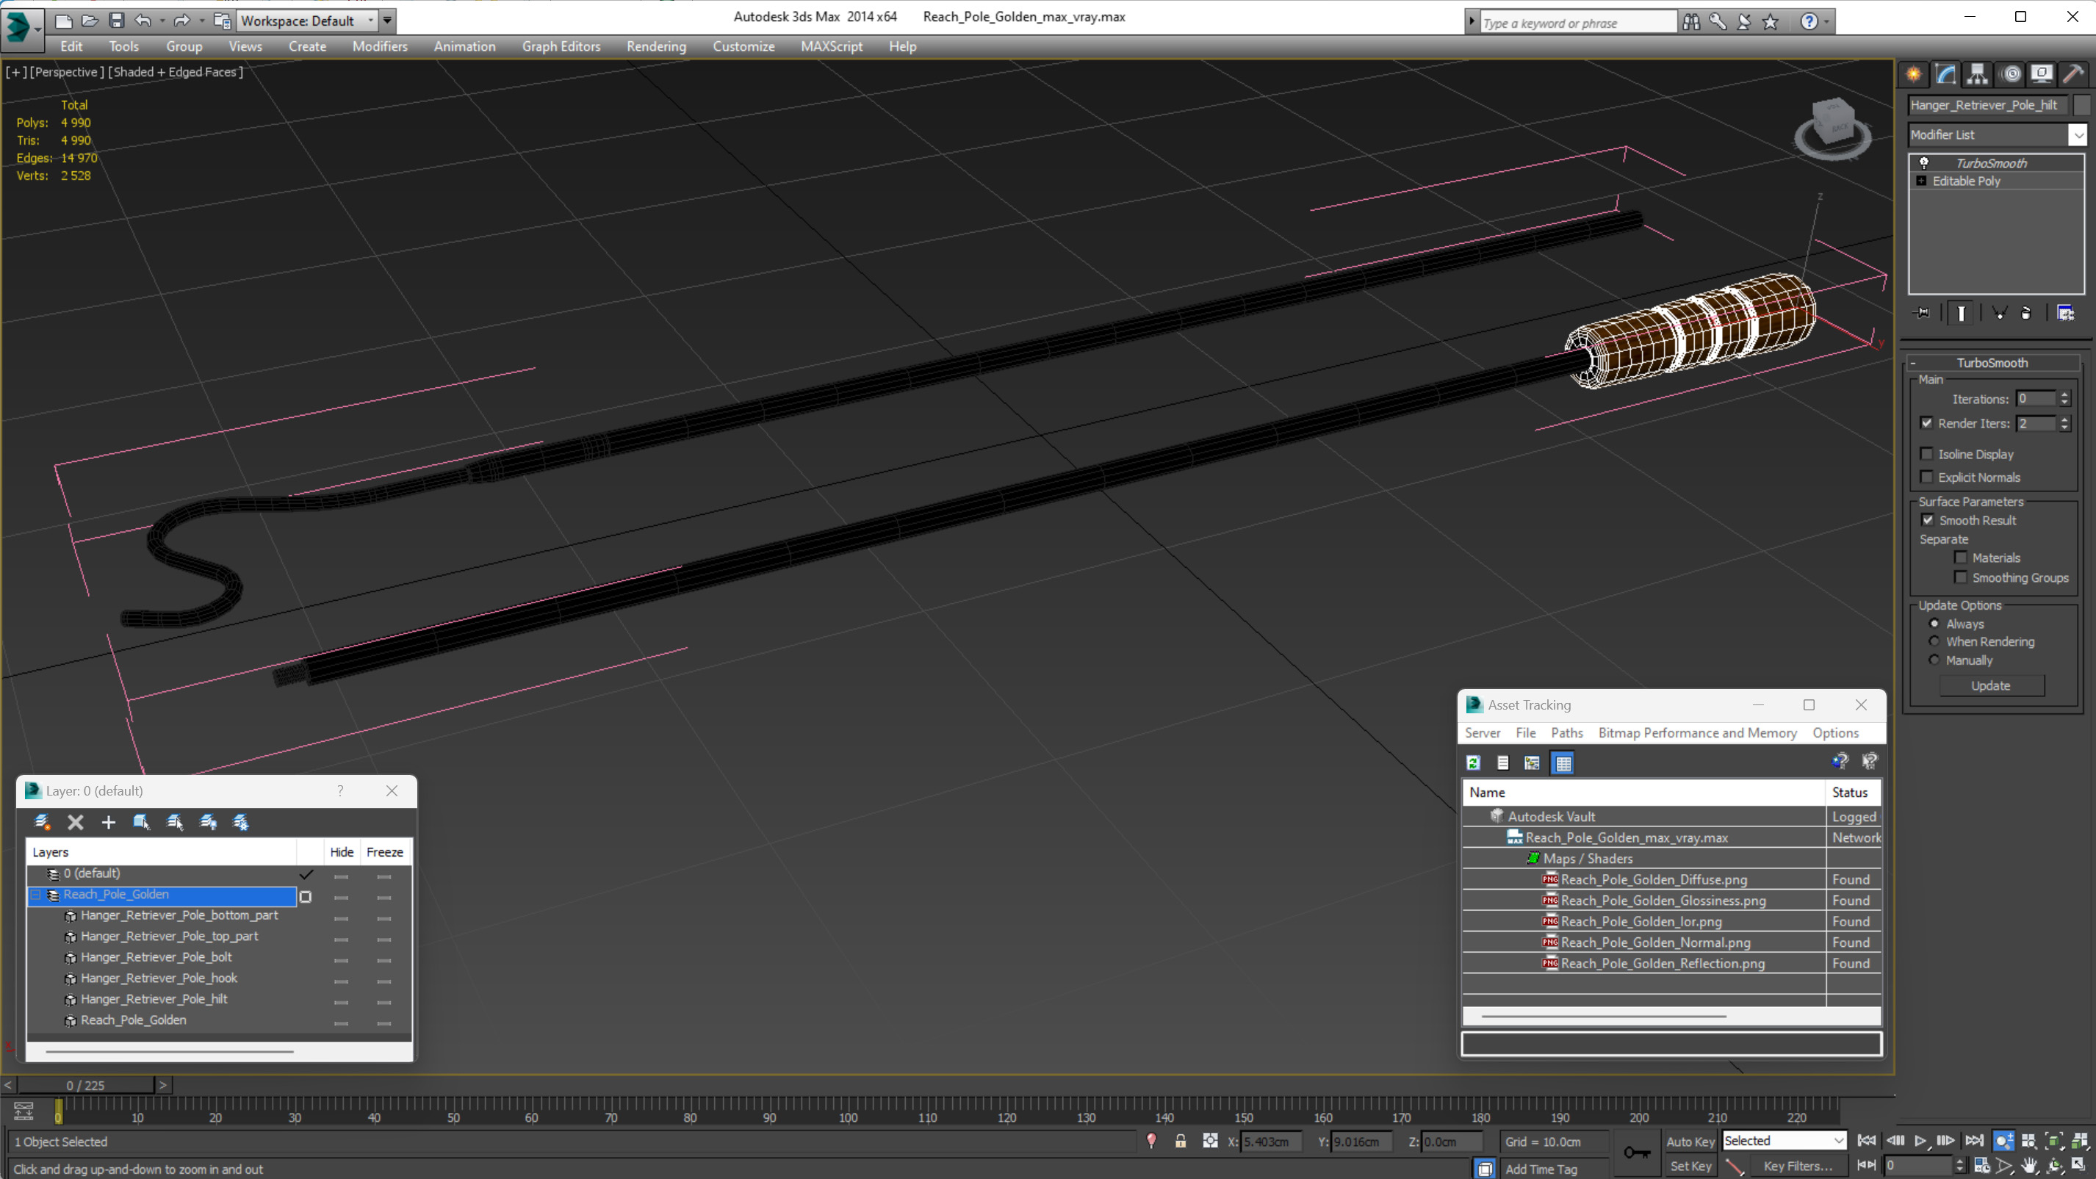The width and height of the screenshot is (2096, 1179).
Task: Click Create New Layer icon in Layer dialog
Action: 43,822
